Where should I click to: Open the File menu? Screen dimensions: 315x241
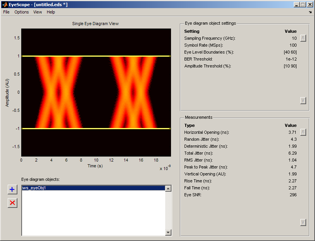[6, 12]
